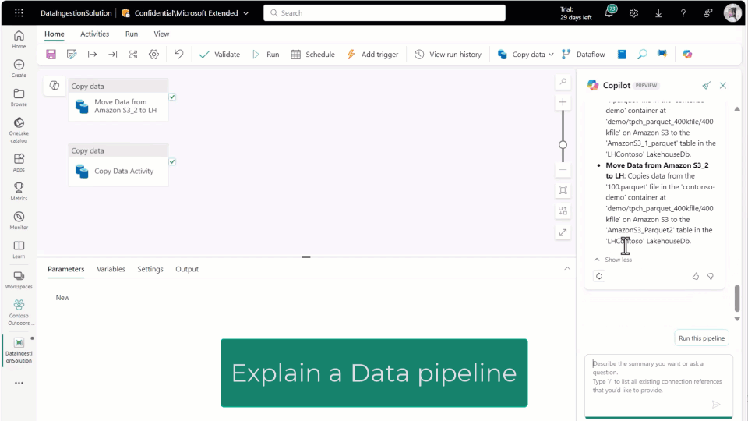Toggle the Copilot icon in the toolbar
The image size is (748, 421).
[687, 55]
